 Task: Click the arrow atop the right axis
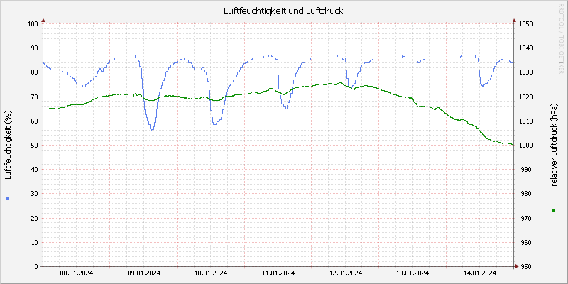click(x=513, y=21)
